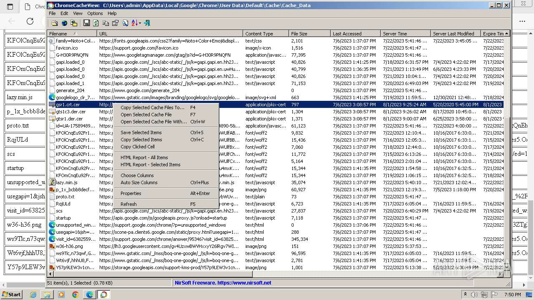Click the reload button in background browser
This screenshot has height=300, width=534.
click(30, 21)
